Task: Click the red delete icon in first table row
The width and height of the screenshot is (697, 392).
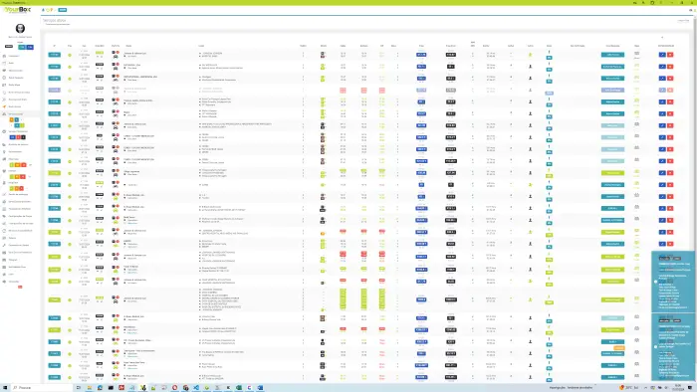Action: coord(670,55)
